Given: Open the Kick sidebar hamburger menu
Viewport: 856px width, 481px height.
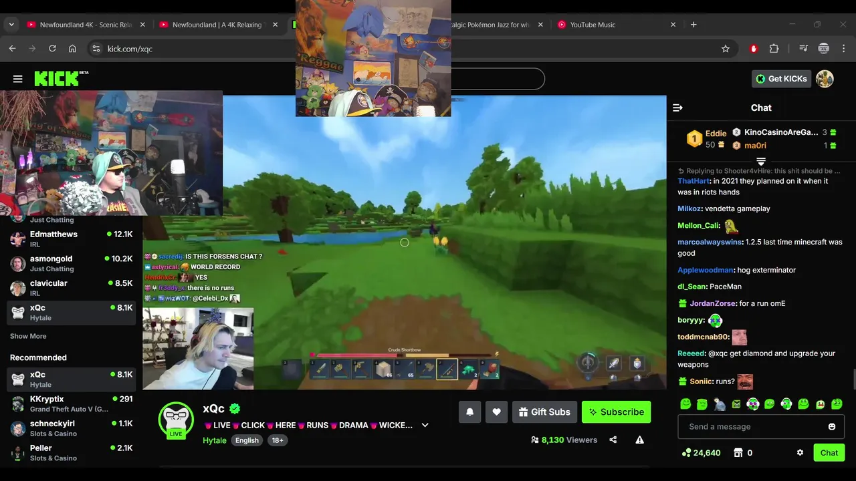Looking at the screenshot, I should [18, 79].
